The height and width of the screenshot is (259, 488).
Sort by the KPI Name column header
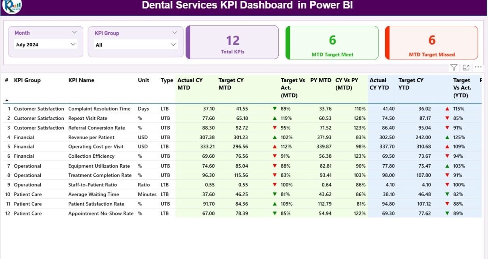click(x=81, y=80)
